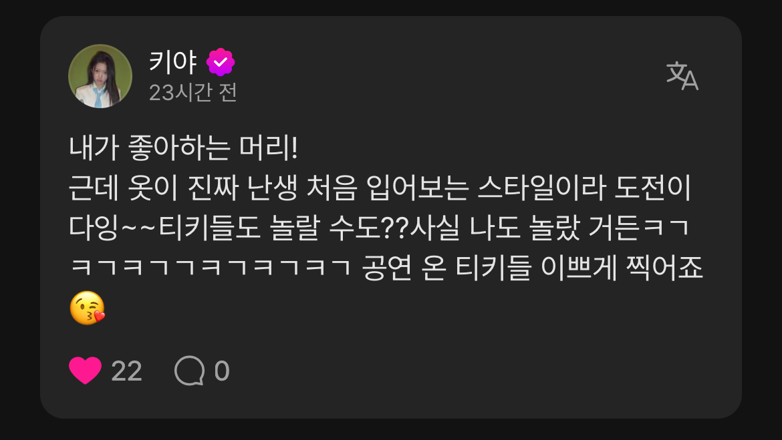View the 22 likes count
This screenshot has height=440, width=782.
coord(127,371)
